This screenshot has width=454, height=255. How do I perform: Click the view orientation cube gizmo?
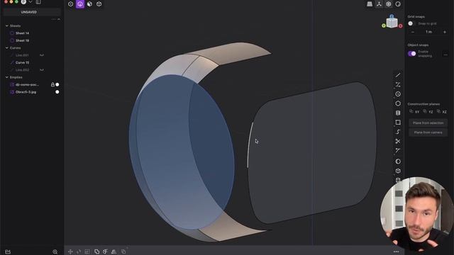[x=392, y=22]
